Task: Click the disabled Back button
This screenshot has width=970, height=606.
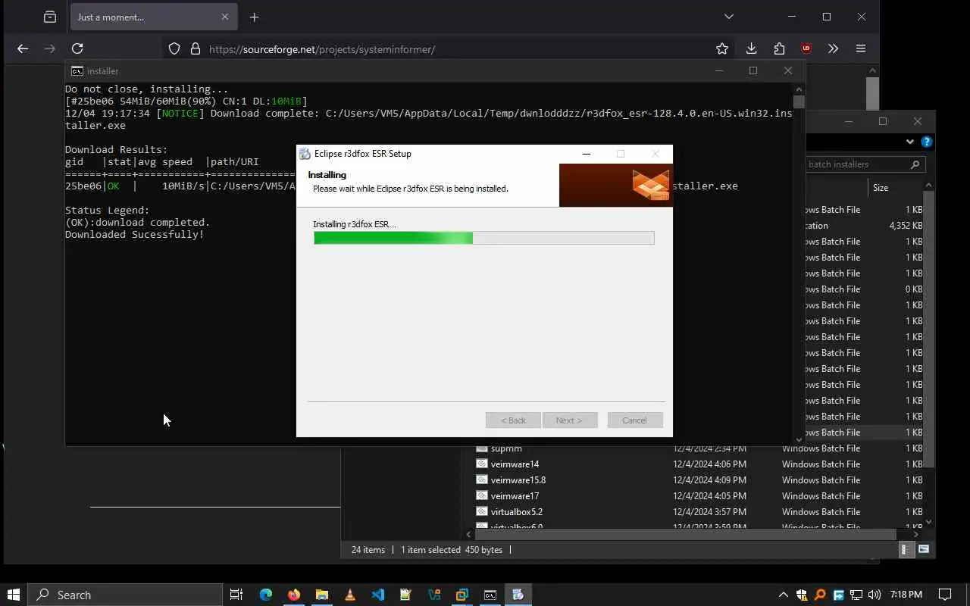Action: tap(513, 420)
